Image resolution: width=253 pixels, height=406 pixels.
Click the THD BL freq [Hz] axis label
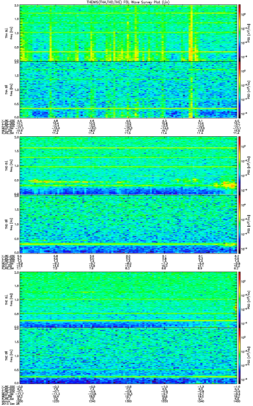[11, 166]
